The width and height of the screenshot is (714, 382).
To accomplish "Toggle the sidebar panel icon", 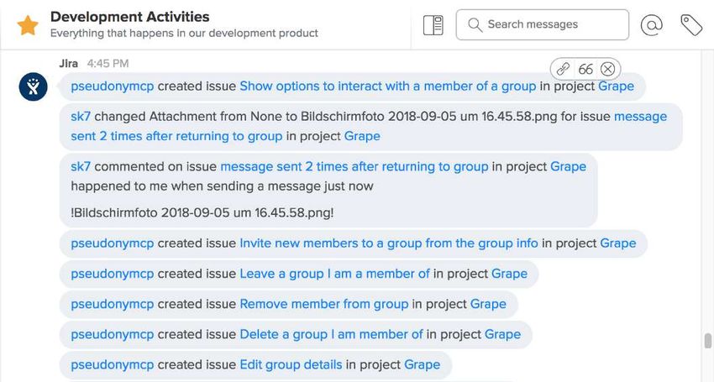I will [x=433, y=24].
